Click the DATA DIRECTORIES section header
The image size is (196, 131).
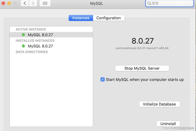[32, 52]
